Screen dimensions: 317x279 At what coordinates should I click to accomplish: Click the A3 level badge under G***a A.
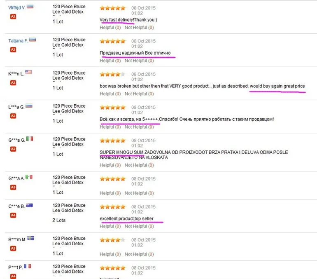click(13, 188)
